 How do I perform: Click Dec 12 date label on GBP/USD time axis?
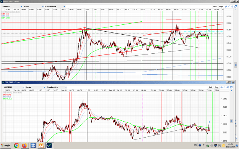112,90
